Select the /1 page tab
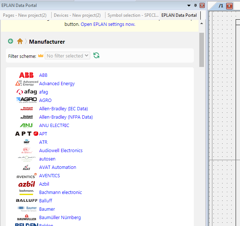Screen dimensions: 240x226 (x=220, y=6)
